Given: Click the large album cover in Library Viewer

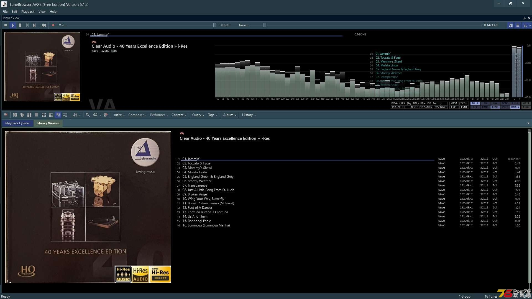Looking at the screenshot, I should [x=88, y=207].
